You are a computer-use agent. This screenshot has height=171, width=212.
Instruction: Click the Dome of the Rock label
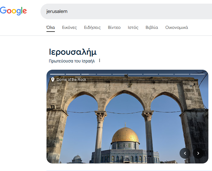tap(71, 80)
